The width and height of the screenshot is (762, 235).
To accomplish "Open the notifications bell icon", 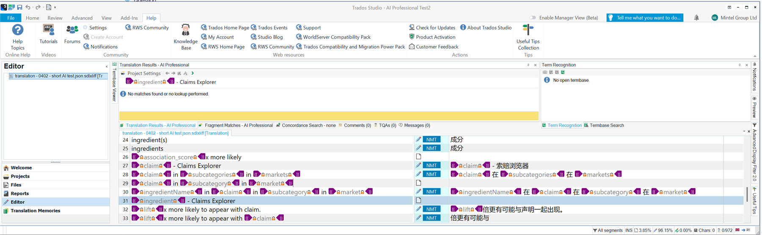I will pyautogui.click(x=696, y=18).
